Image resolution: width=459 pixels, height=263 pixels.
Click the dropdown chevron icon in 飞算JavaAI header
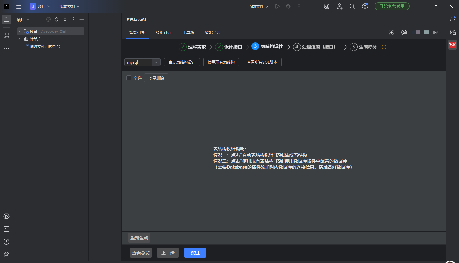pos(435,32)
